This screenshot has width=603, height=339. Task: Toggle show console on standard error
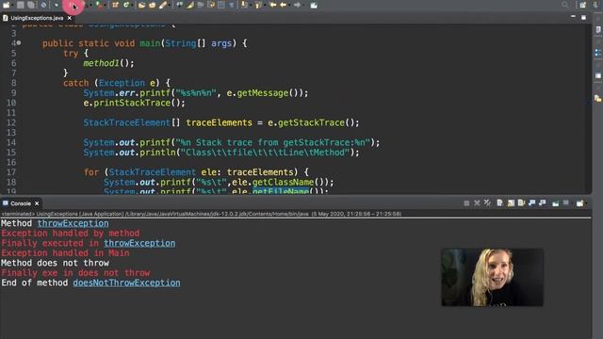point(543,203)
